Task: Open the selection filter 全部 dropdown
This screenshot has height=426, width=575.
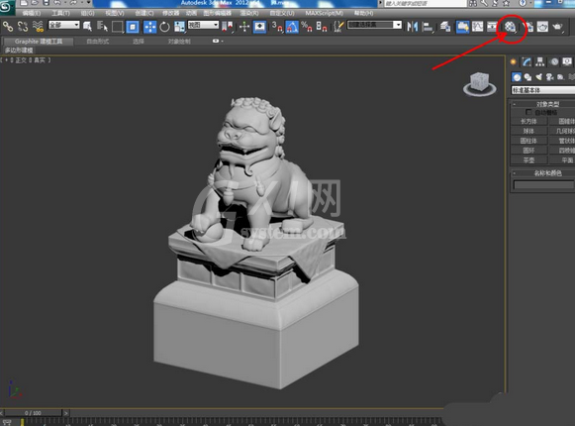Action: point(63,25)
